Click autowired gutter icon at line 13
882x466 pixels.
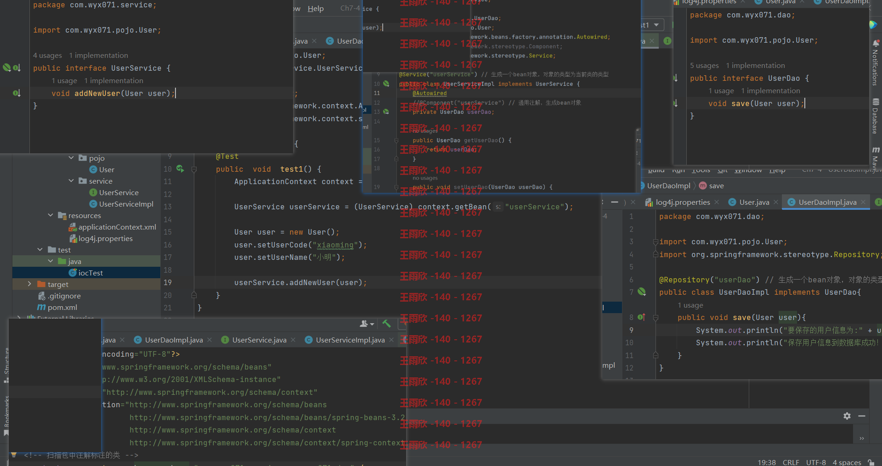click(386, 112)
